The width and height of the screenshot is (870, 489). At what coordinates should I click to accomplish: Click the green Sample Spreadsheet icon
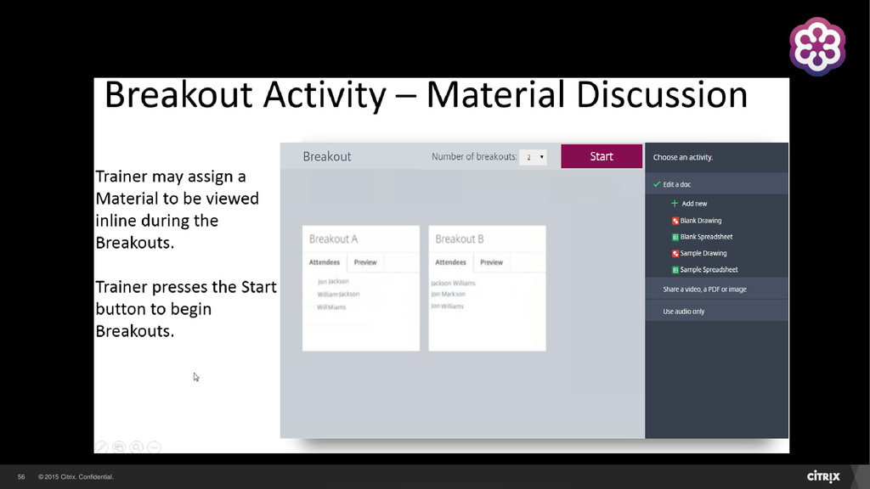click(x=675, y=270)
